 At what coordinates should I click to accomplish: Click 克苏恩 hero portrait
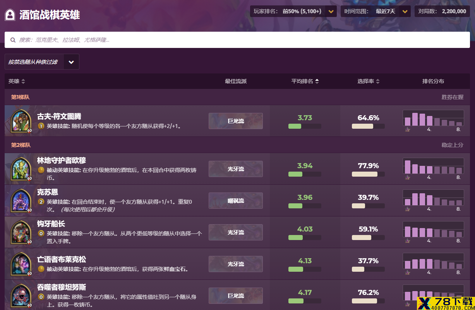(x=21, y=201)
